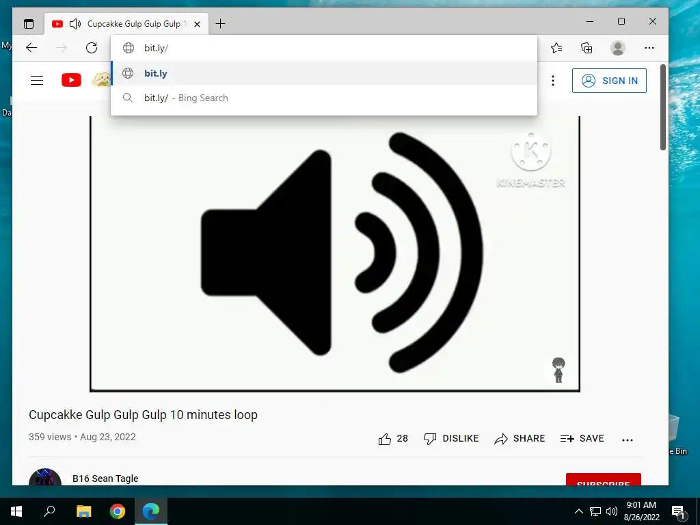Open a new tab with plus button
700x525 pixels.
(x=221, y=24)
